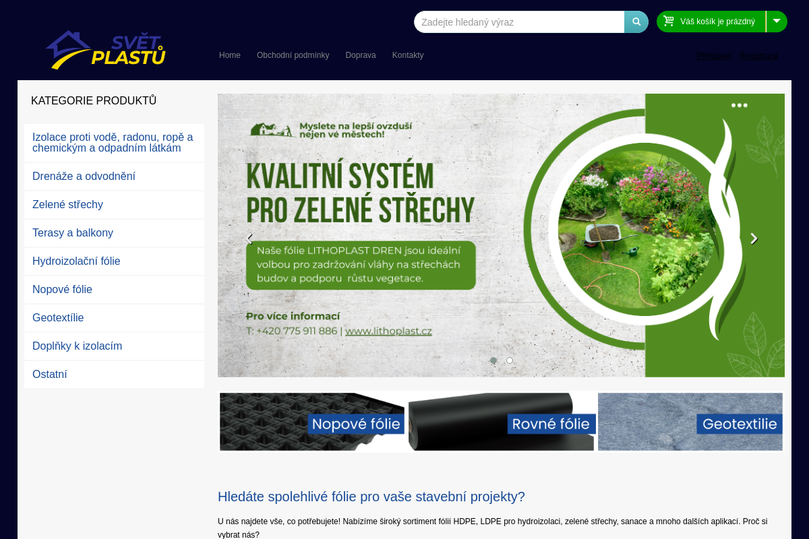
Task: Open the Geotextilie banner thumbnail
Action: click(690, 421)
